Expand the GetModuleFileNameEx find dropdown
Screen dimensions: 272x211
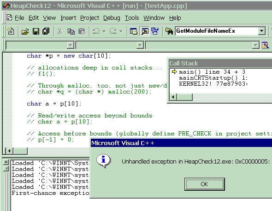pos(261,31)
